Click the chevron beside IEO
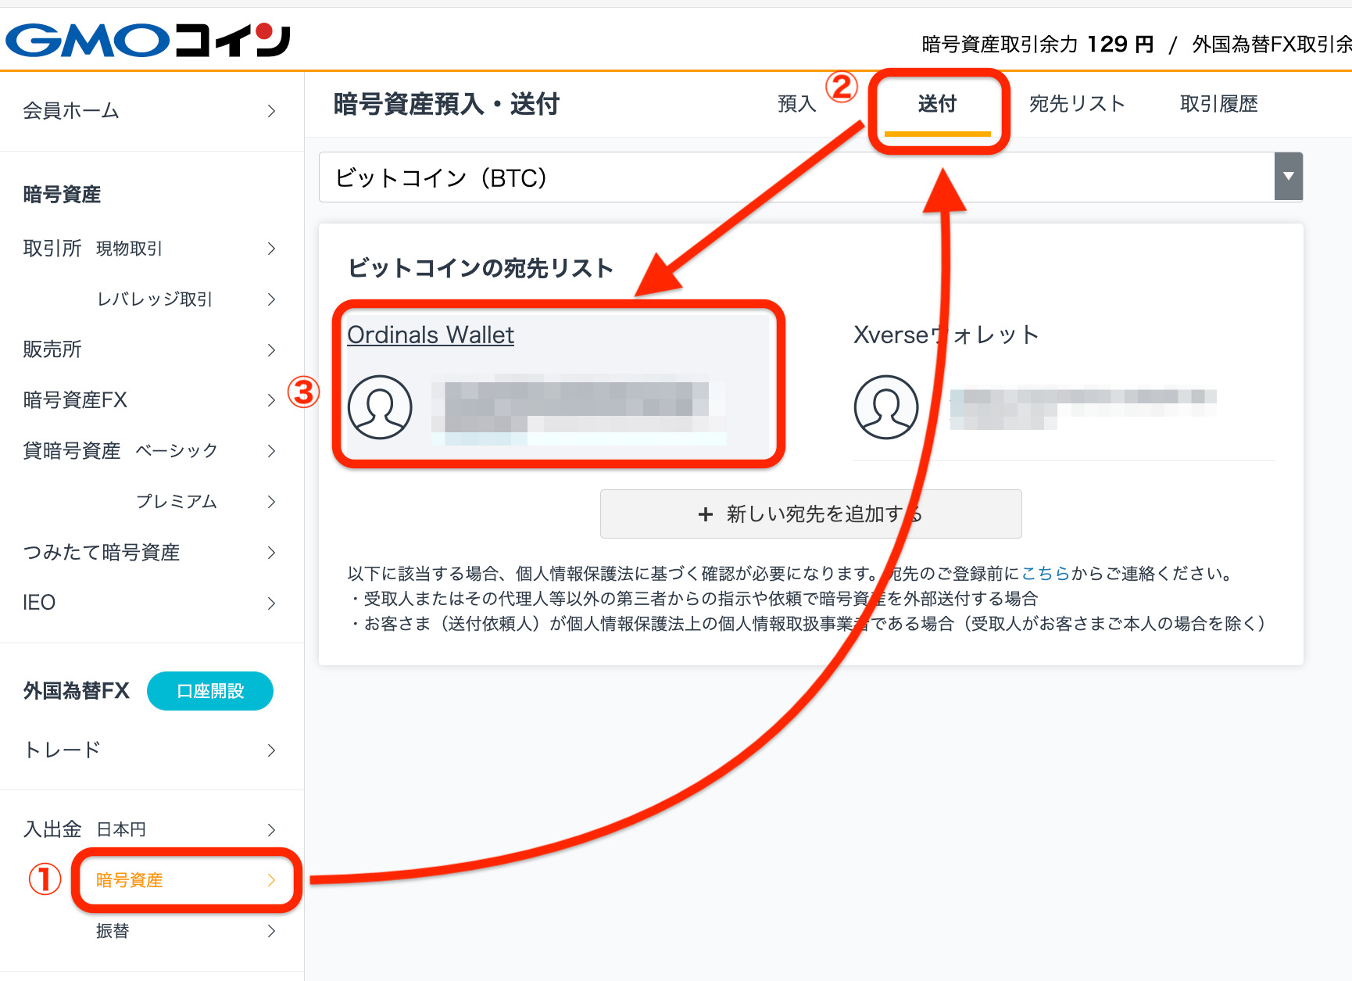Viewport: 1352px width, 981px height. [x=271, y=603]
